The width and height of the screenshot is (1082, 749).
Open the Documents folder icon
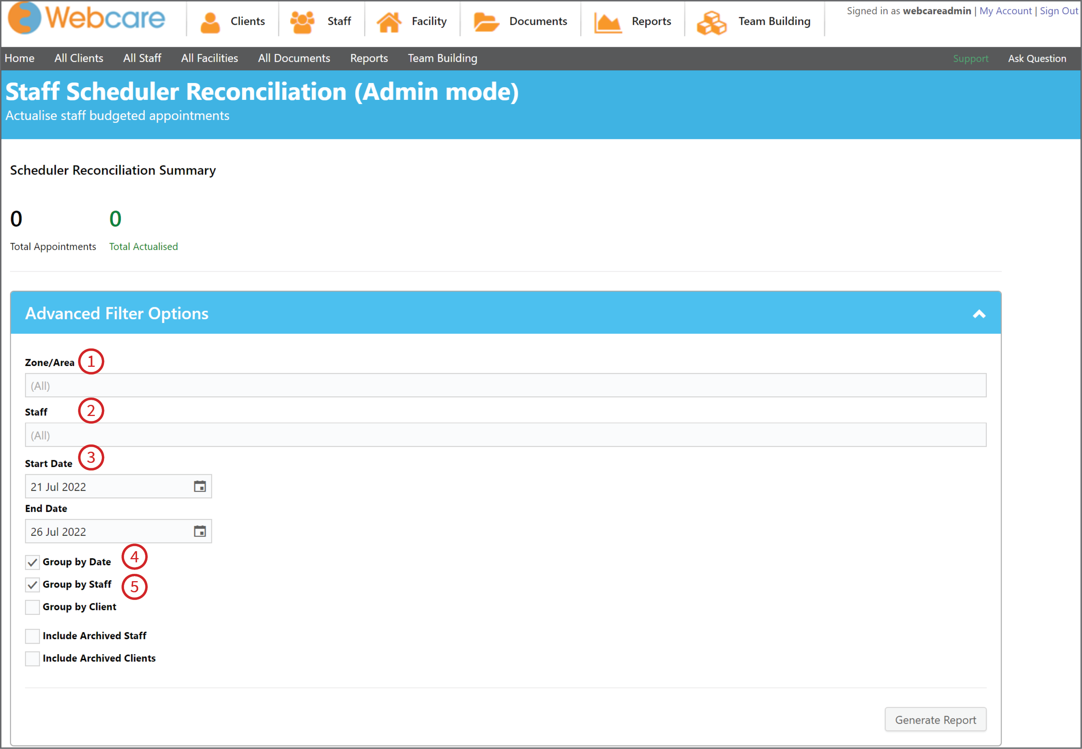tap(486, 22)
